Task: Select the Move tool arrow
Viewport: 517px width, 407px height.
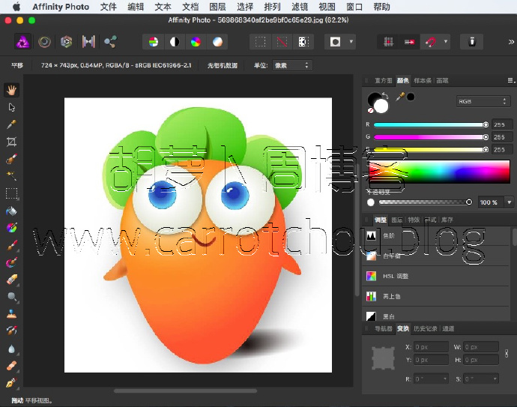Action: pyautogui.click(x=11, y=107)
